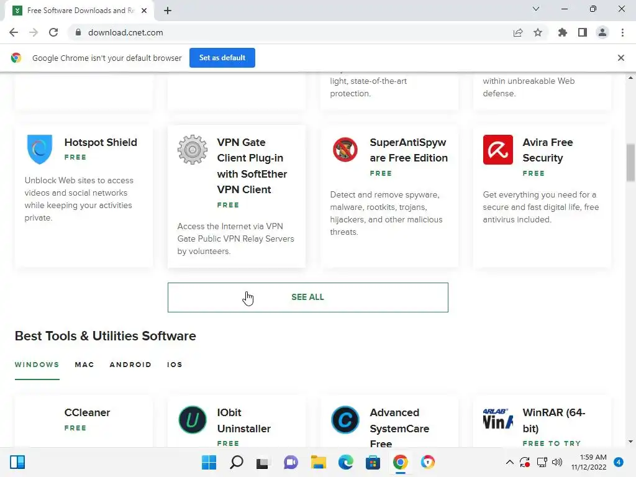This screenshot has width=636, height=477.
Task: Click the page vertical scrollbar thumb
Action: tap(630, 162)
